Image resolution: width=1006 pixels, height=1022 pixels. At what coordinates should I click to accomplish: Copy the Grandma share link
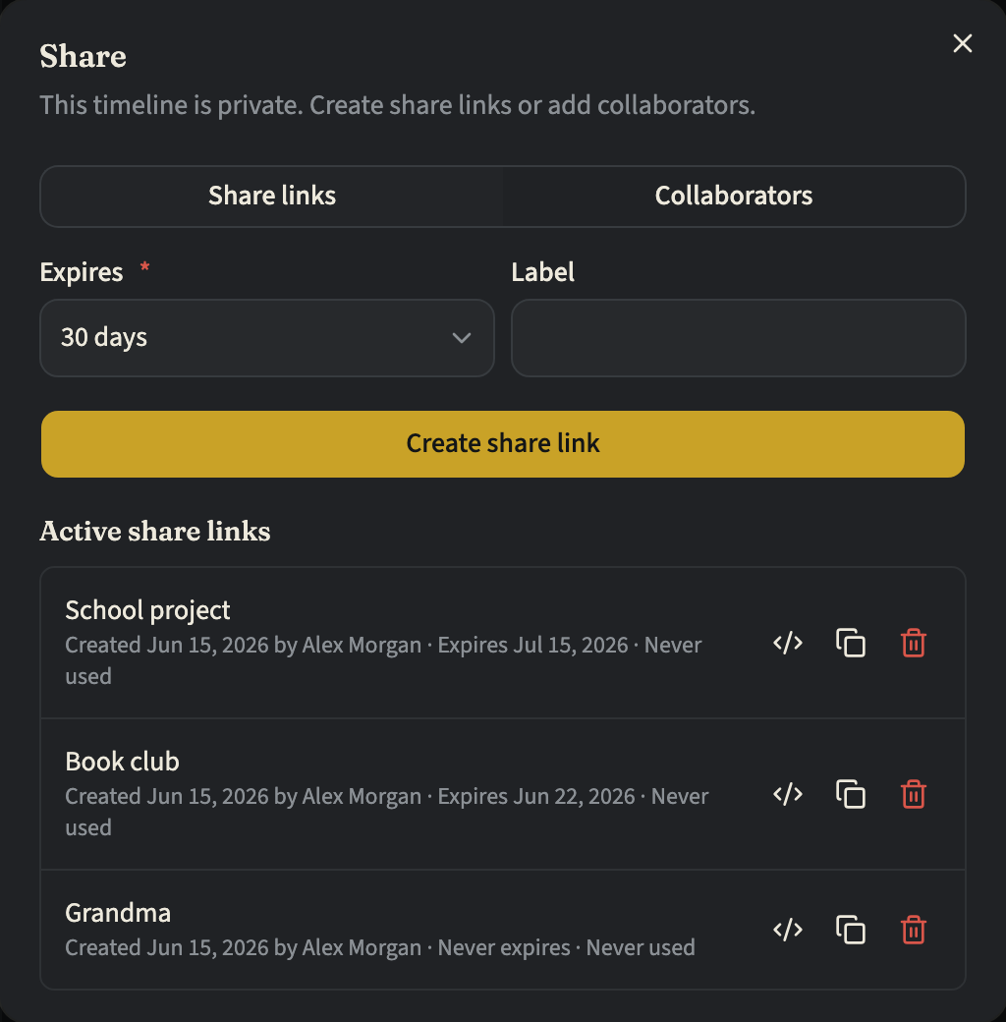[x=850, y=930]
